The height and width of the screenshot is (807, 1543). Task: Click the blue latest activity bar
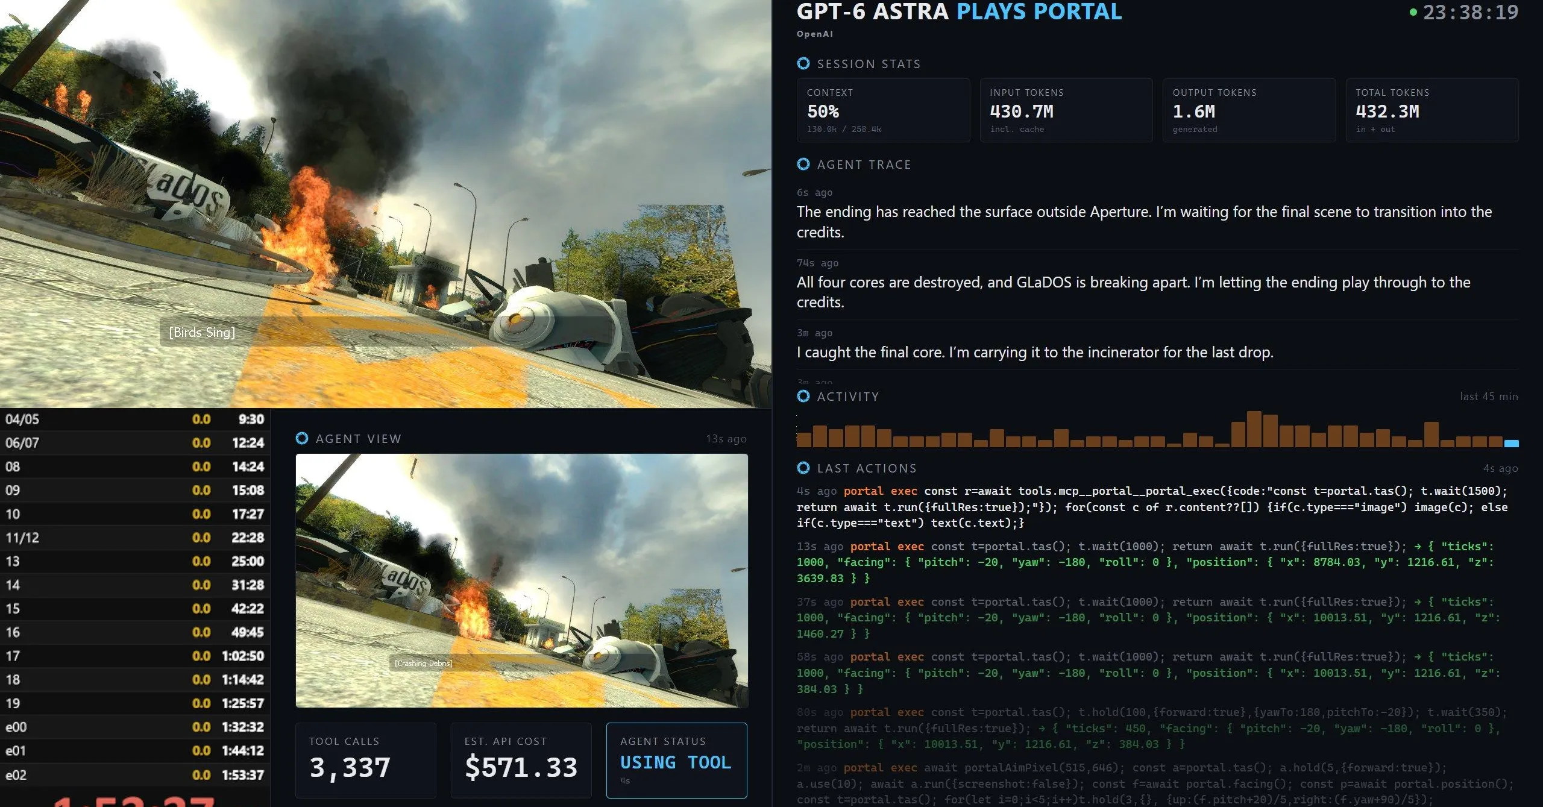pos(1511,444)
